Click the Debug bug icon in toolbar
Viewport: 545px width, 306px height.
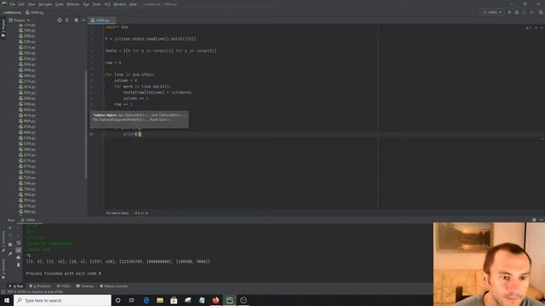517,12
